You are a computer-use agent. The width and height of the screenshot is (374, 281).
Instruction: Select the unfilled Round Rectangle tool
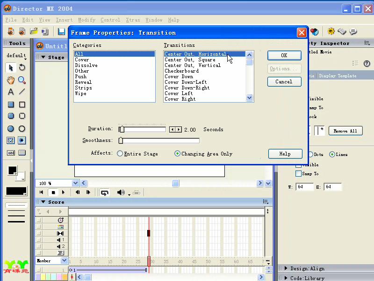(22, 116)
